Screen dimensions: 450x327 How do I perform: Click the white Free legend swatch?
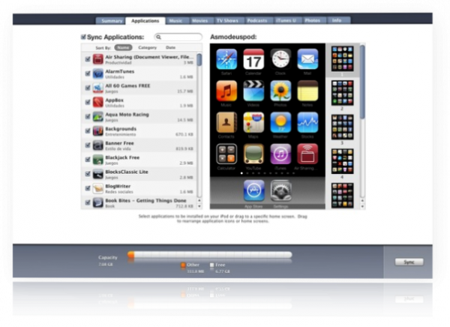pyautogui.click(x=211, y=265)
